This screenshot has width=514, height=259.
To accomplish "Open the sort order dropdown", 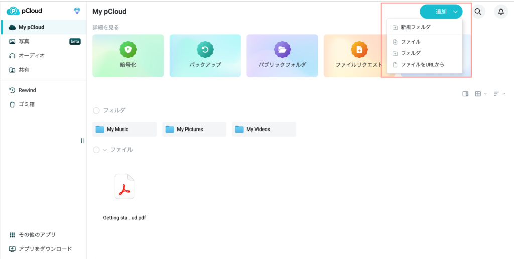I will click(x=499, y=94).
